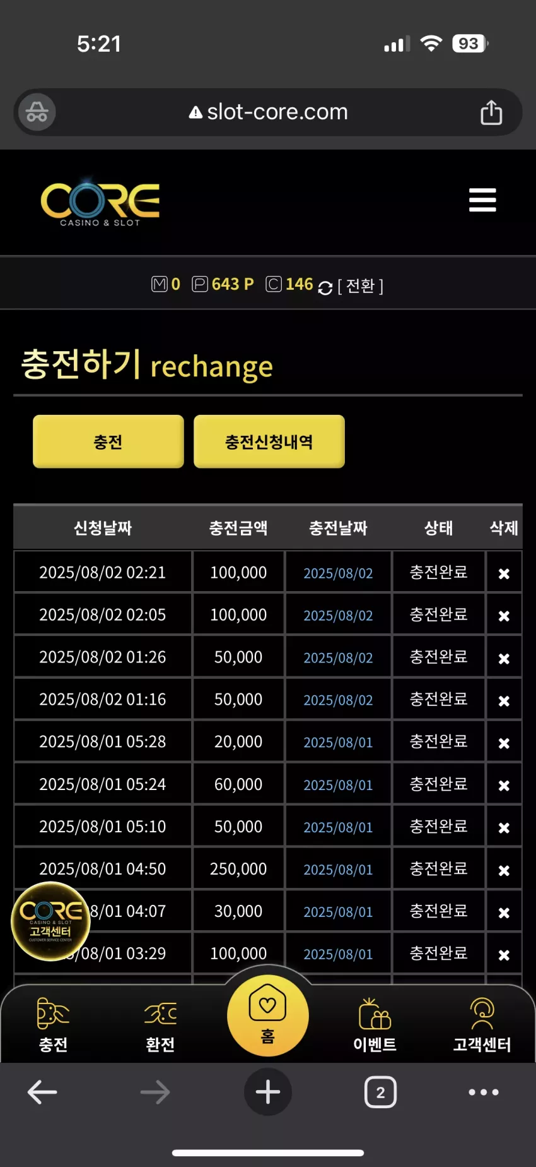Screen dimensions: 536x1167
Task: Open the CORE 고객센터 floating badge
Action: point(50,921)
